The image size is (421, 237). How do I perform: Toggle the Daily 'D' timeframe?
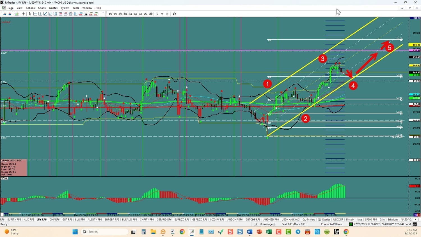[157, 14]
